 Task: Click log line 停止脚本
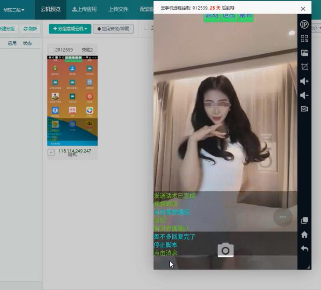tap(165, 245)
